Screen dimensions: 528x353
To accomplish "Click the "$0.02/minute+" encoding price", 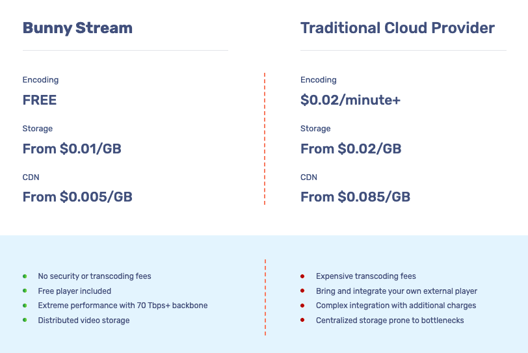I will [350, 100].
